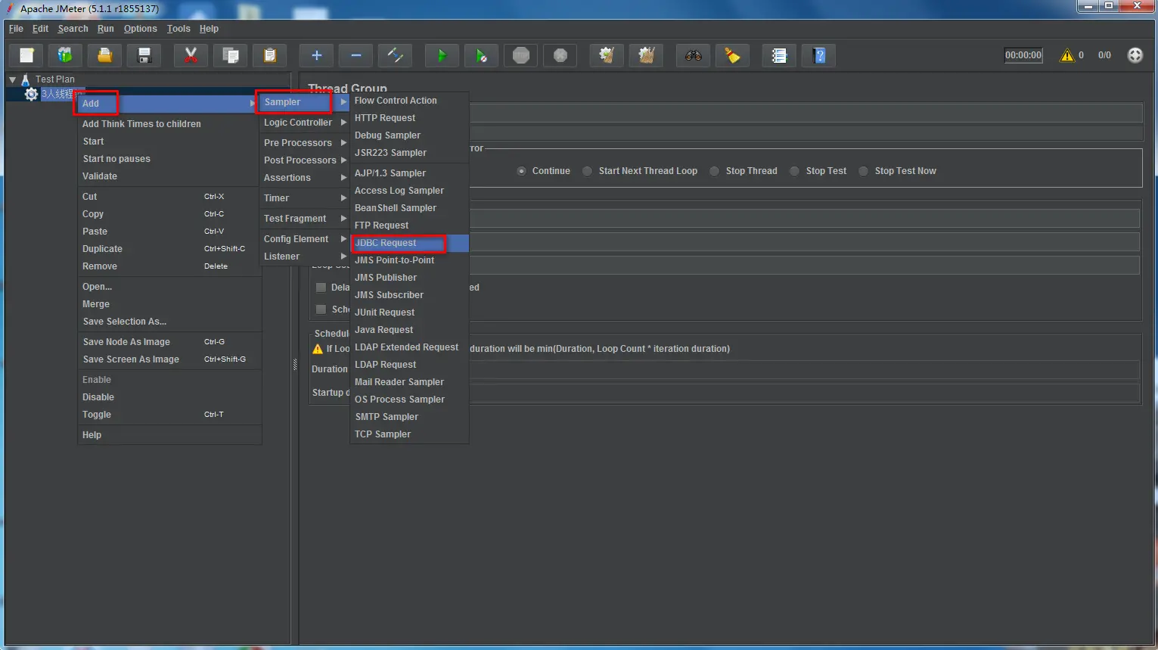The image size is (1158, 650).
Task: Select Save Selection As... entry
Action: (x=169, y=322)
